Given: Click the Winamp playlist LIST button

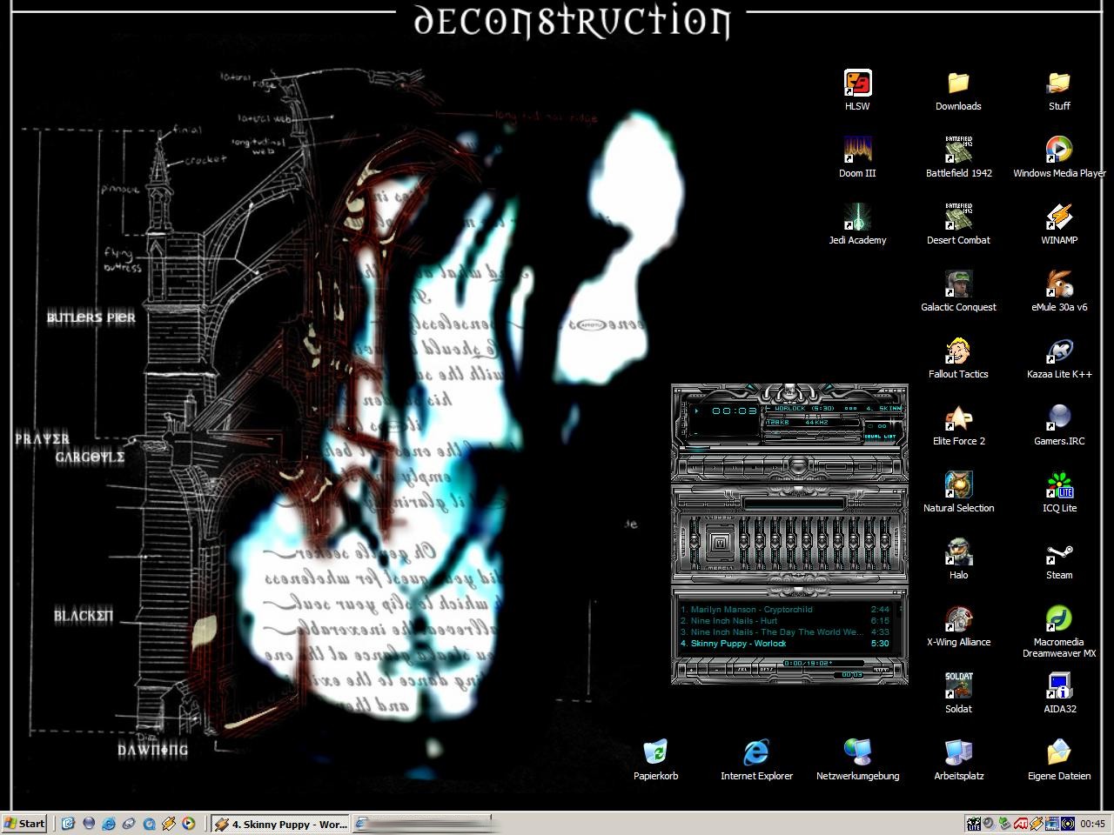Looking at the screenshot, I should pyautogui.click(x=881, y=670).
